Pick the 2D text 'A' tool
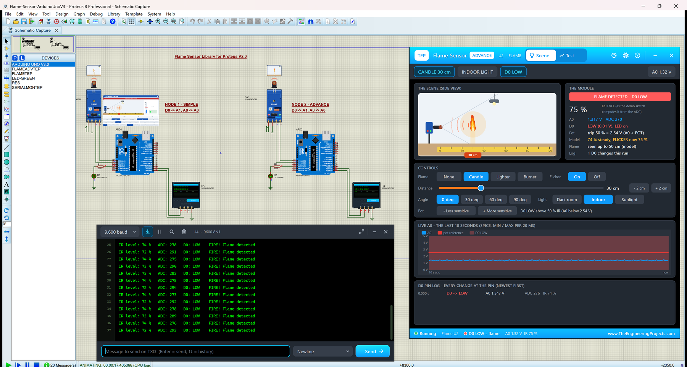 6,184
